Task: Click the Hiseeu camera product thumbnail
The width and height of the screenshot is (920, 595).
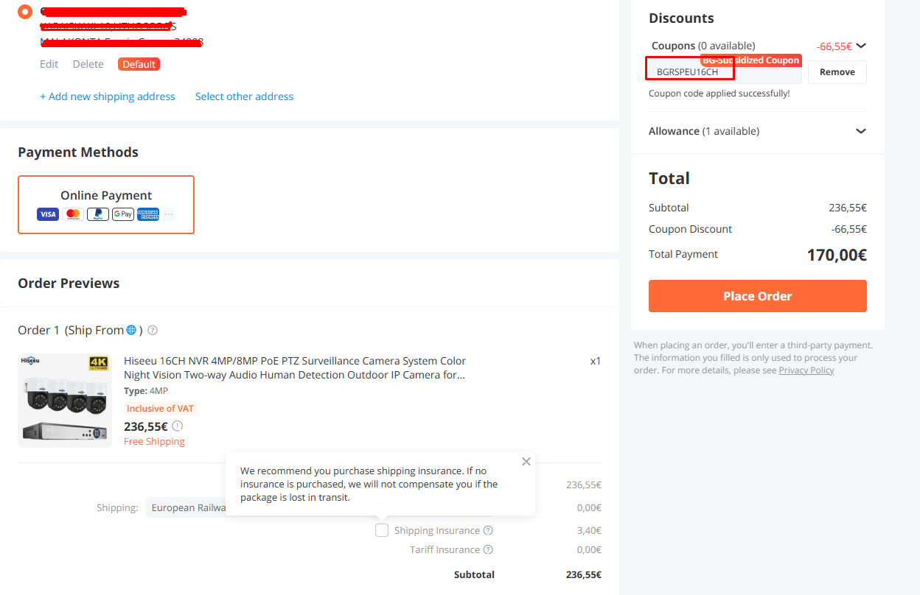Action: pyautogui.click(x=65, y=401)
